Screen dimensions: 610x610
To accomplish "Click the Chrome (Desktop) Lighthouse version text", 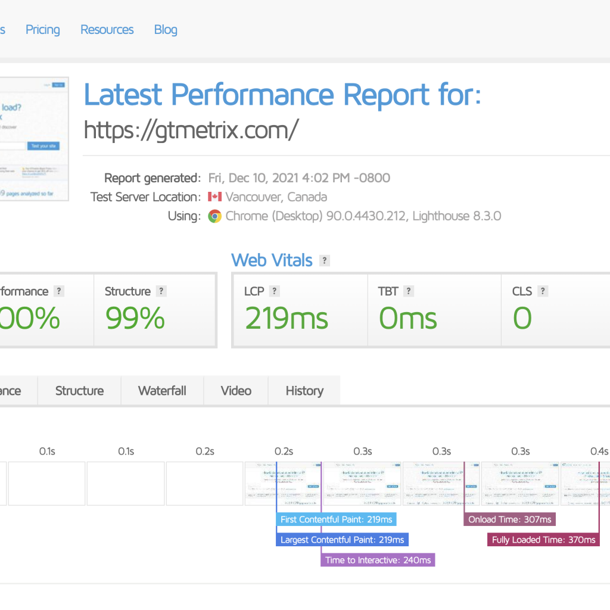I will coord(363,216).
